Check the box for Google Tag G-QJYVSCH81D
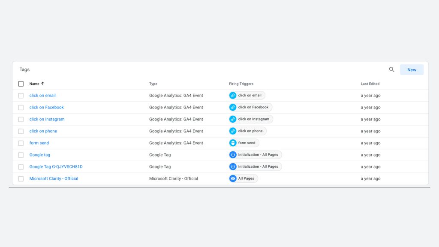This screenshot has height=247, width=439. (21, 167)
